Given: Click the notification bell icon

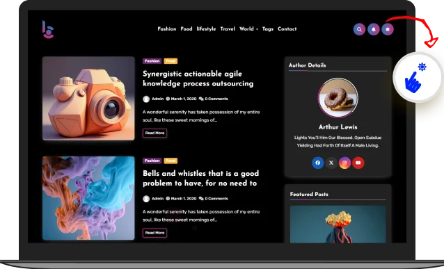Looking at the screenshot, I should [374, 29].
